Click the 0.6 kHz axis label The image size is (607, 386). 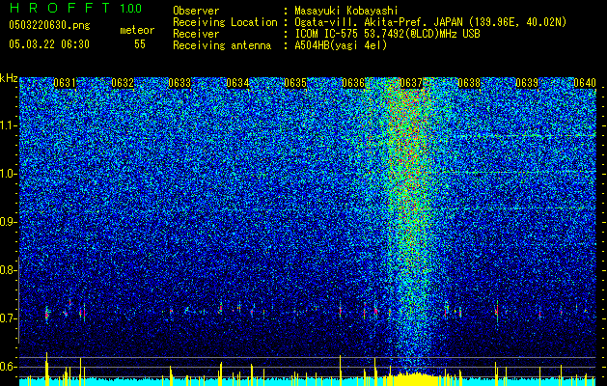click(8, 367)
